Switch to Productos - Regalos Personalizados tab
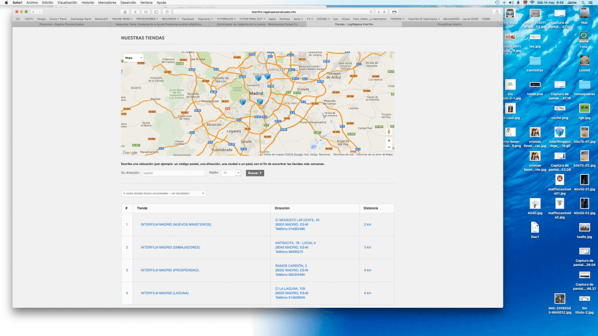 pyautogui.click(x=62, y=24)
